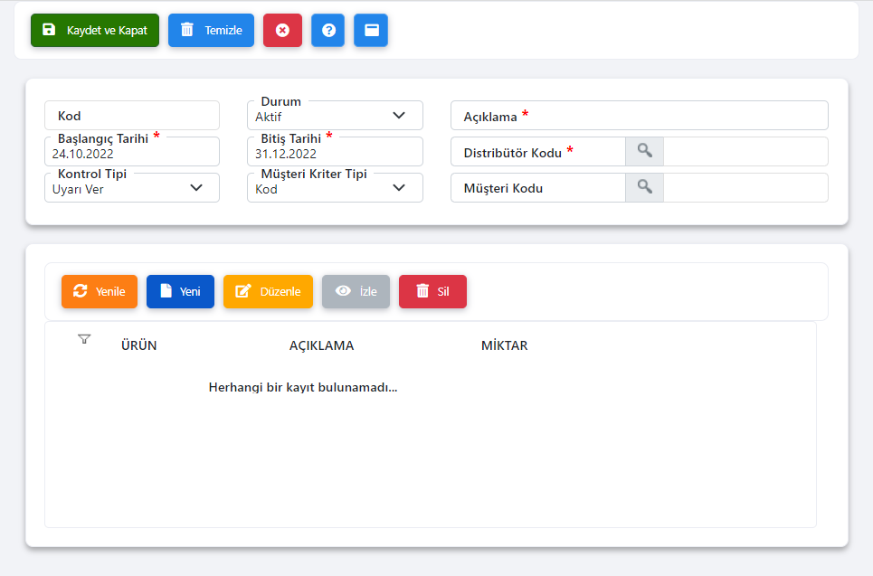Viewport: 873px width, 576px height.
Task: Click the red cancel X icon button
Action: click(282, 30)
